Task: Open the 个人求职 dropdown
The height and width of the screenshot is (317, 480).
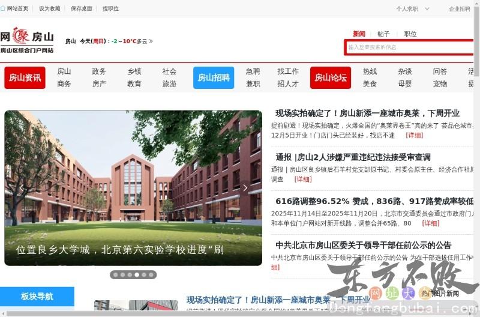Action: 413,9
